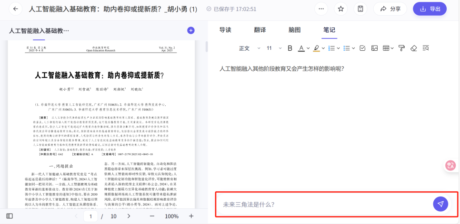Insert a table into the note
This screenshot has height=224, width=460.
tap(386, 48)
